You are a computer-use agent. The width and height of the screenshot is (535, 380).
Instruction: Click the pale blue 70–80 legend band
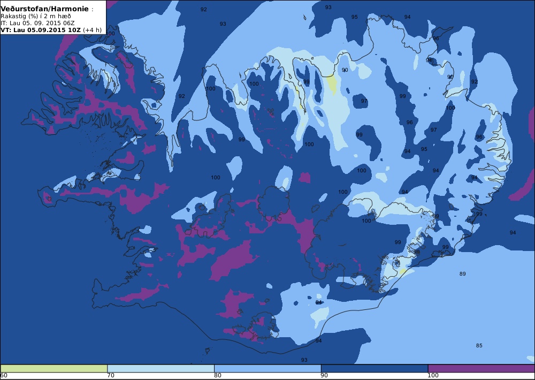pyautogui.click(x=160, y=368)
